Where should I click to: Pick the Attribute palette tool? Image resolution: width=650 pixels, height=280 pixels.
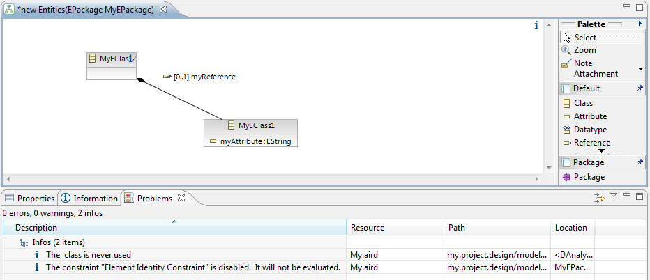[589, 116]
